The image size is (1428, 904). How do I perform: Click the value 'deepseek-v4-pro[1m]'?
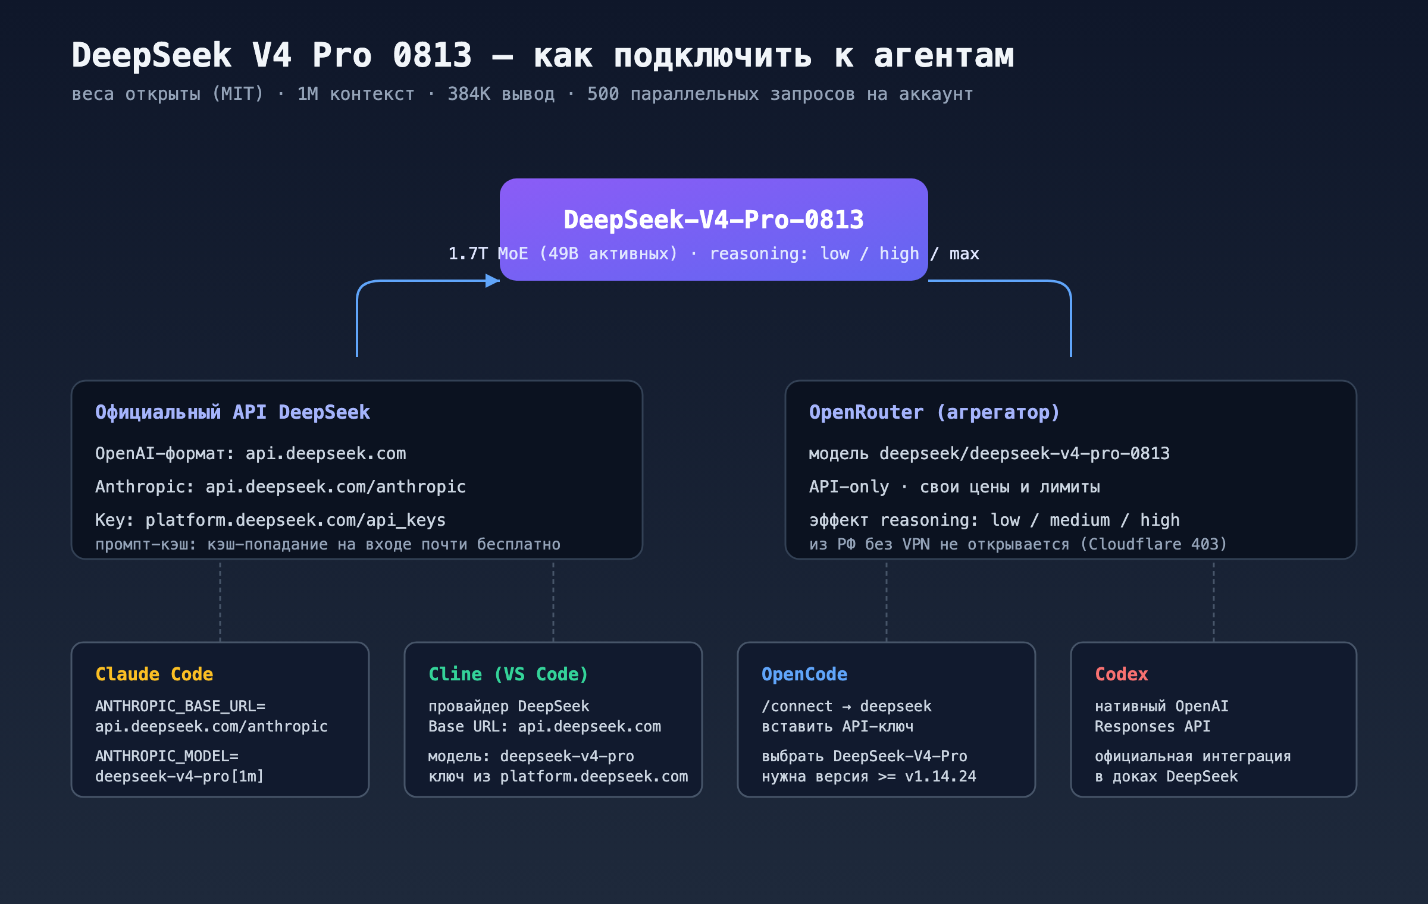pos(180,777)
